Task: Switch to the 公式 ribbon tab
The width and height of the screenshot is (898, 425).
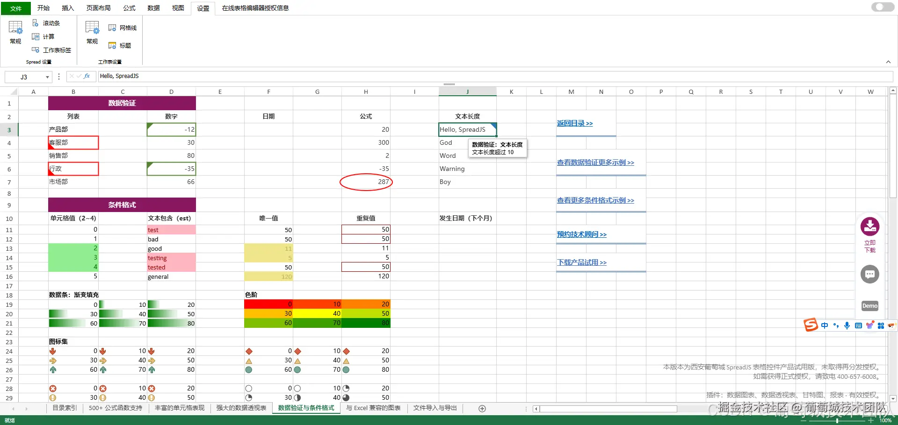Action: 129,8
